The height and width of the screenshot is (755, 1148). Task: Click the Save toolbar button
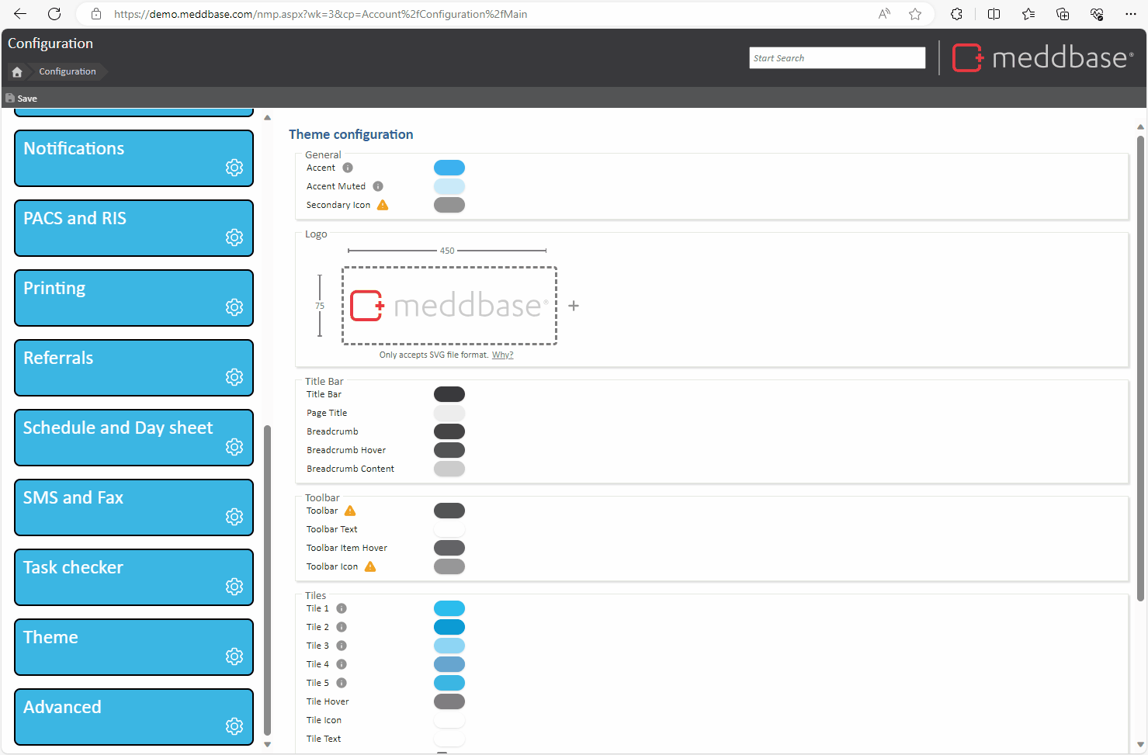click(x=22, y=99)
